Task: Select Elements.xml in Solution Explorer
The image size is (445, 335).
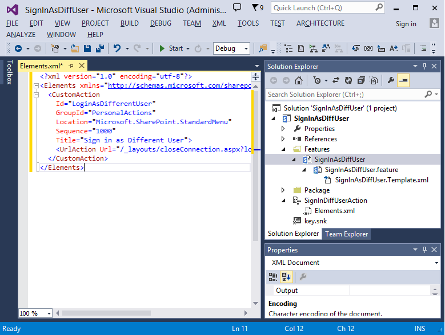Action: 334,211
